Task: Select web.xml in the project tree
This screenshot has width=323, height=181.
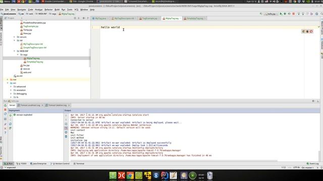Action: pos(27,72)
